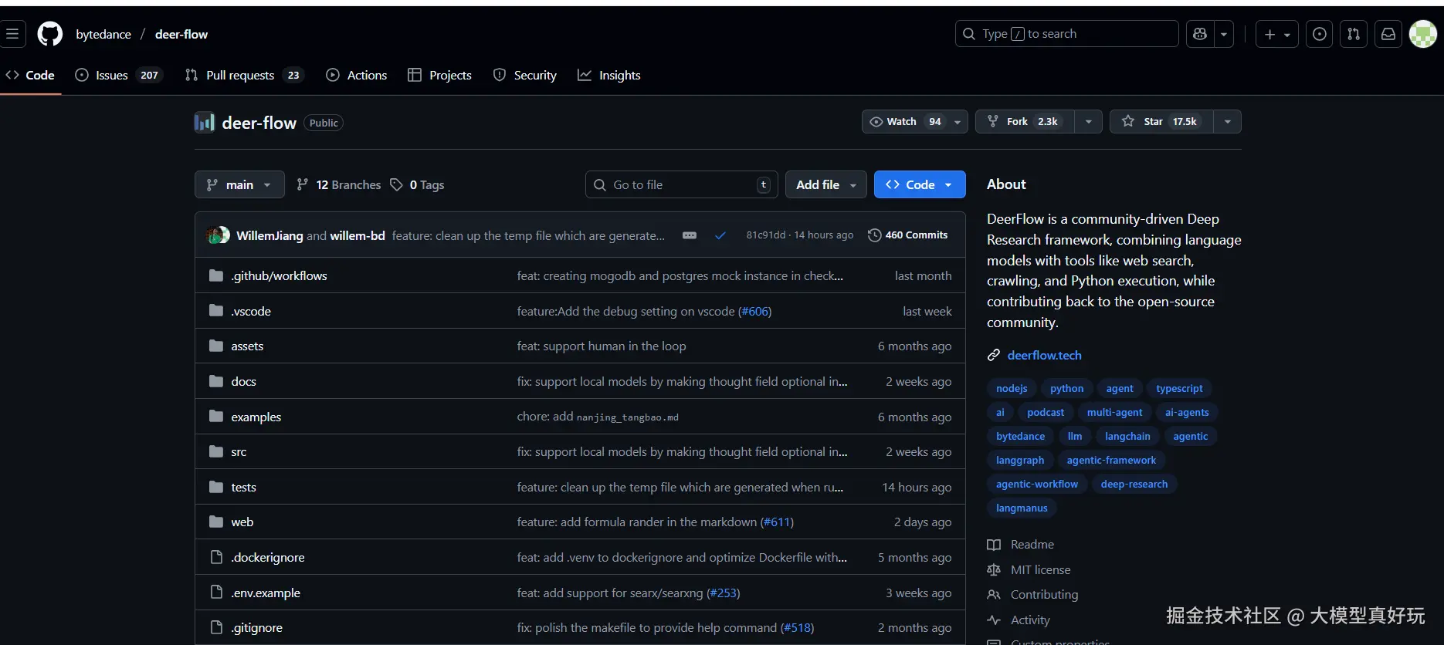
Task: Click the Go to file search field
Action: [x=680, y=185]
